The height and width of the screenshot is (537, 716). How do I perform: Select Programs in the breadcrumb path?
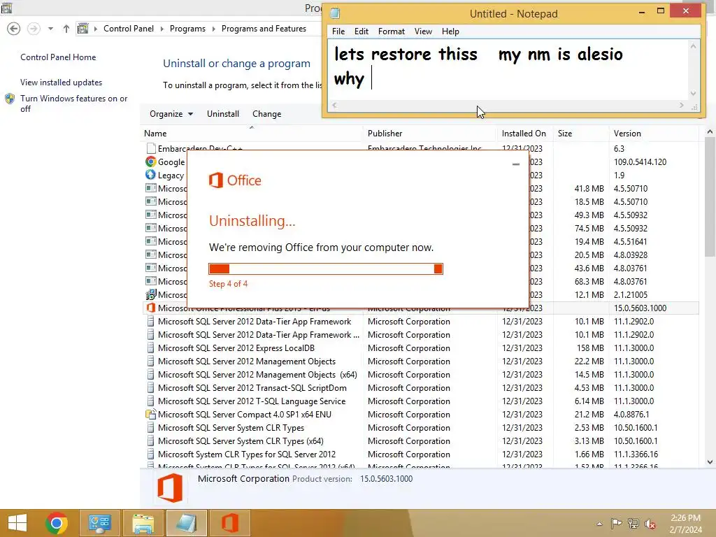pos(187,28)
